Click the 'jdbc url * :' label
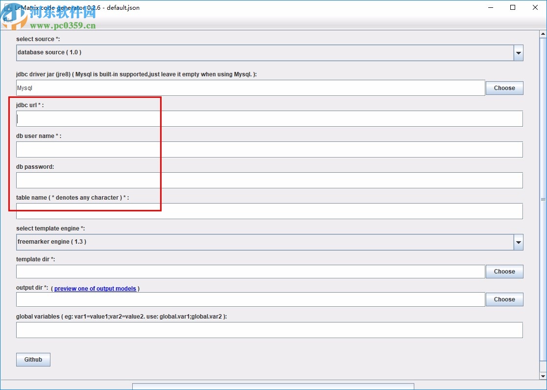Screen dimensions: 547x390 pyautogui.click(x=30, y=105)
